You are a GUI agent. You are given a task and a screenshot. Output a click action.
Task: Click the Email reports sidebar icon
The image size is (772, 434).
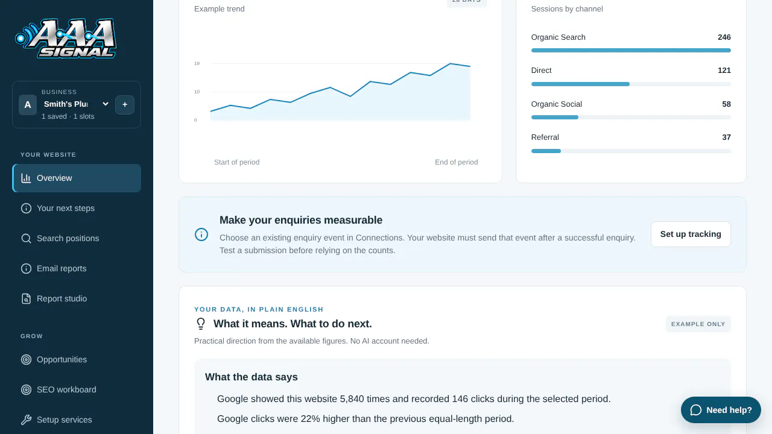[x=26, y=268]
